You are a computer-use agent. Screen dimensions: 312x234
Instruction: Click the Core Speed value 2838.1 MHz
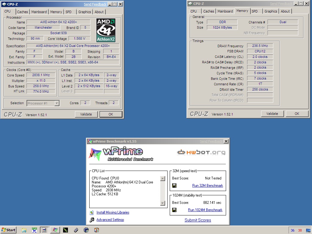pos(41,75)
